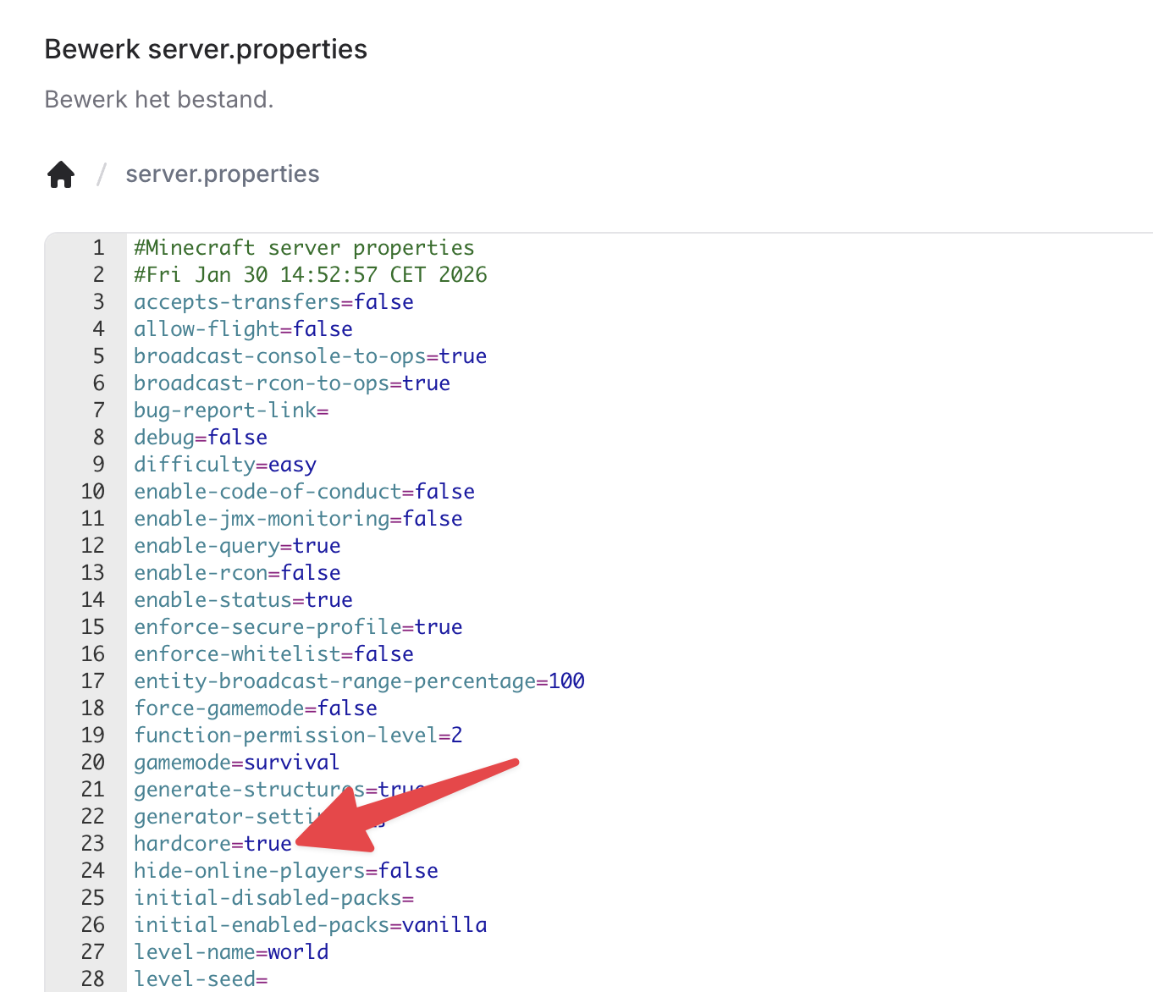Click the gamemode=survival line
Viewport: 1153px width, 992px height.
point(236,763)
